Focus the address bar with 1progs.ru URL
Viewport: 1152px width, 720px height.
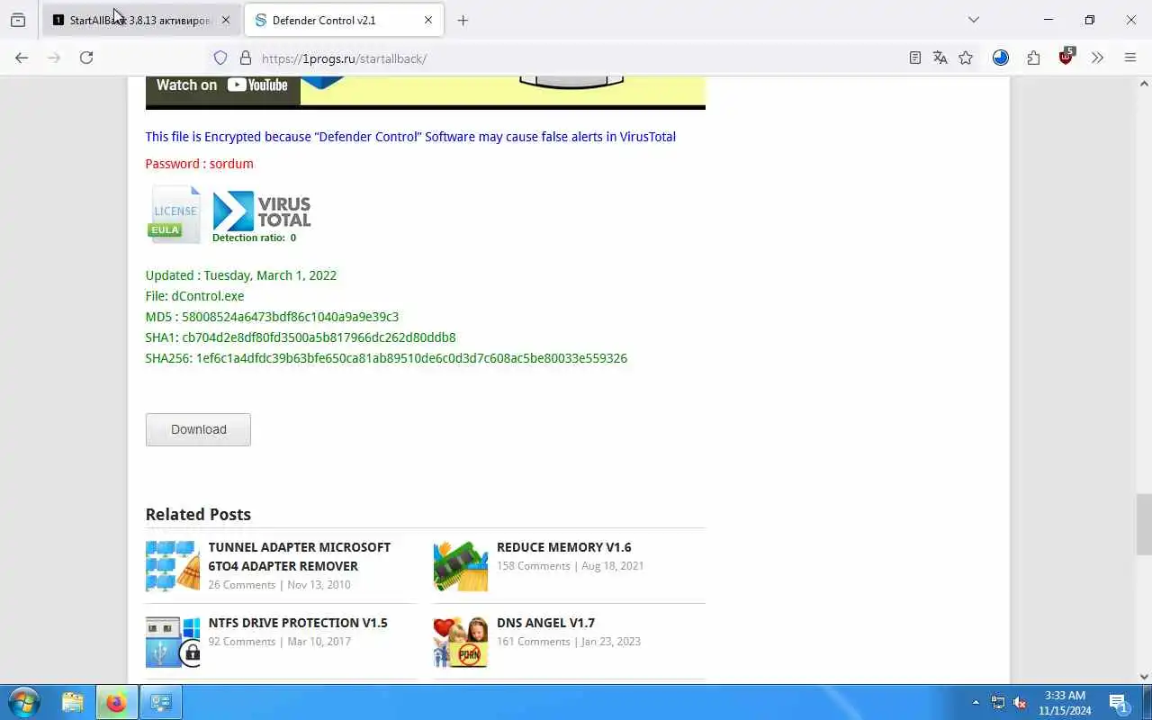[576, 58]
